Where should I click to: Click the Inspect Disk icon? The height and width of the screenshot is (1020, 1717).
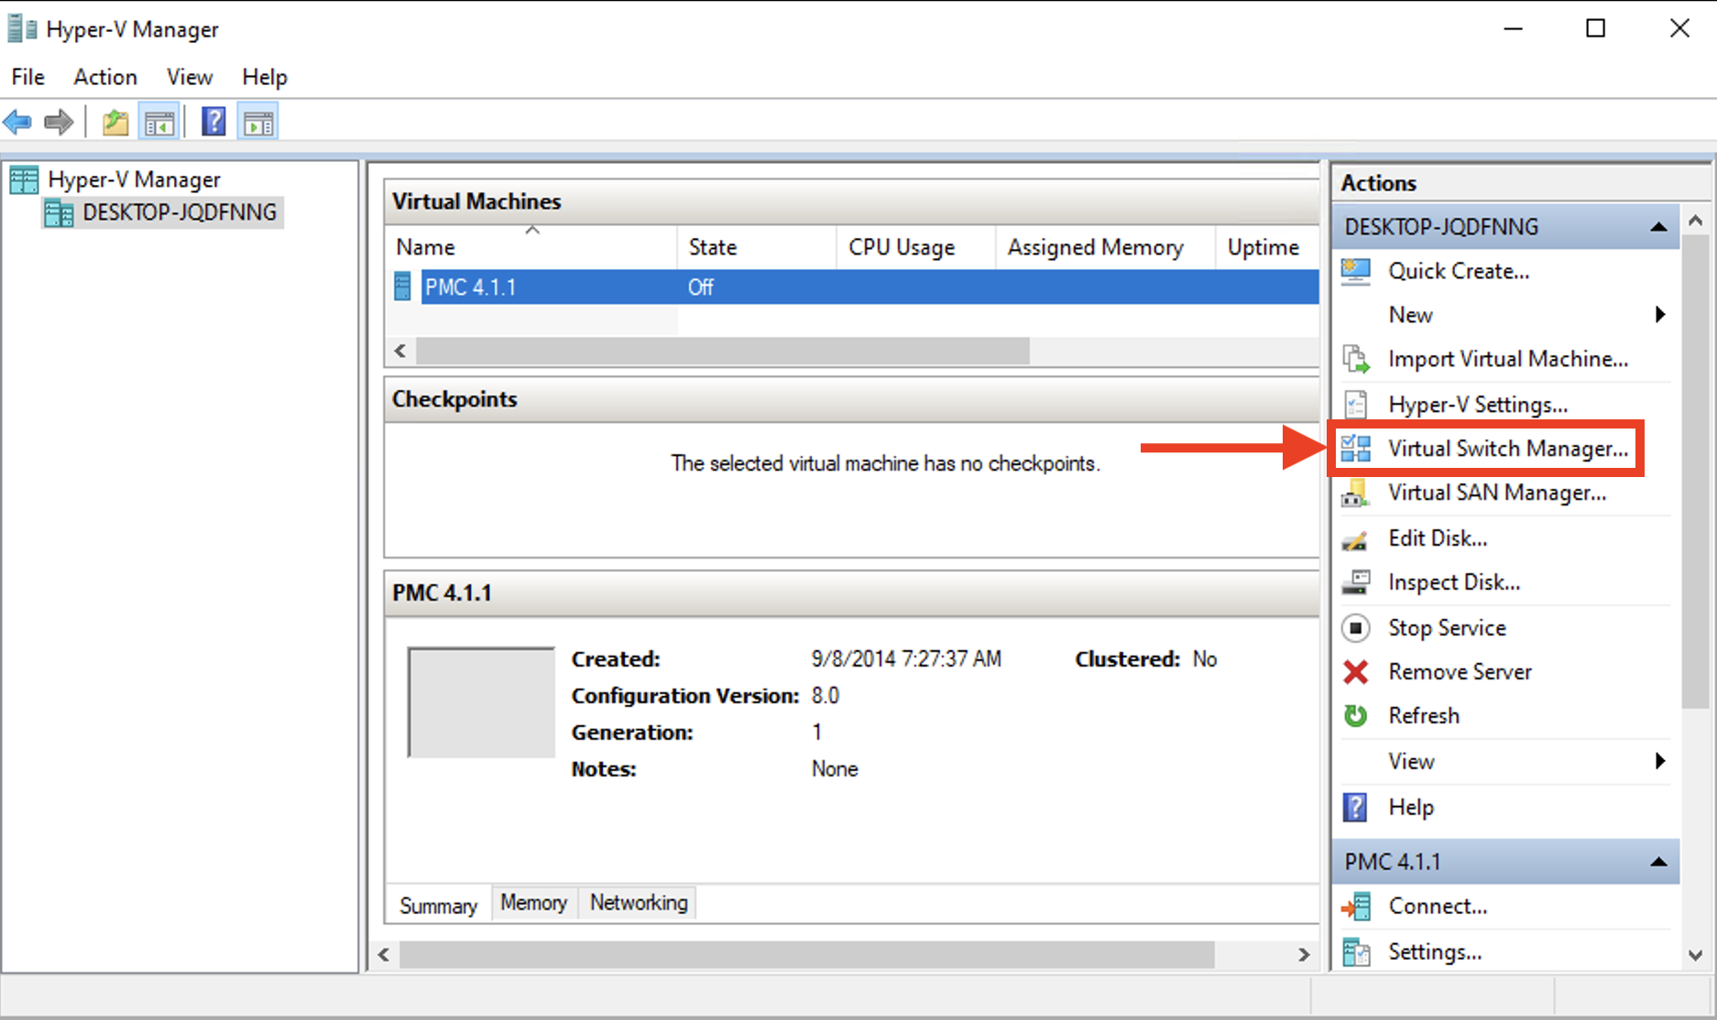1356,582
